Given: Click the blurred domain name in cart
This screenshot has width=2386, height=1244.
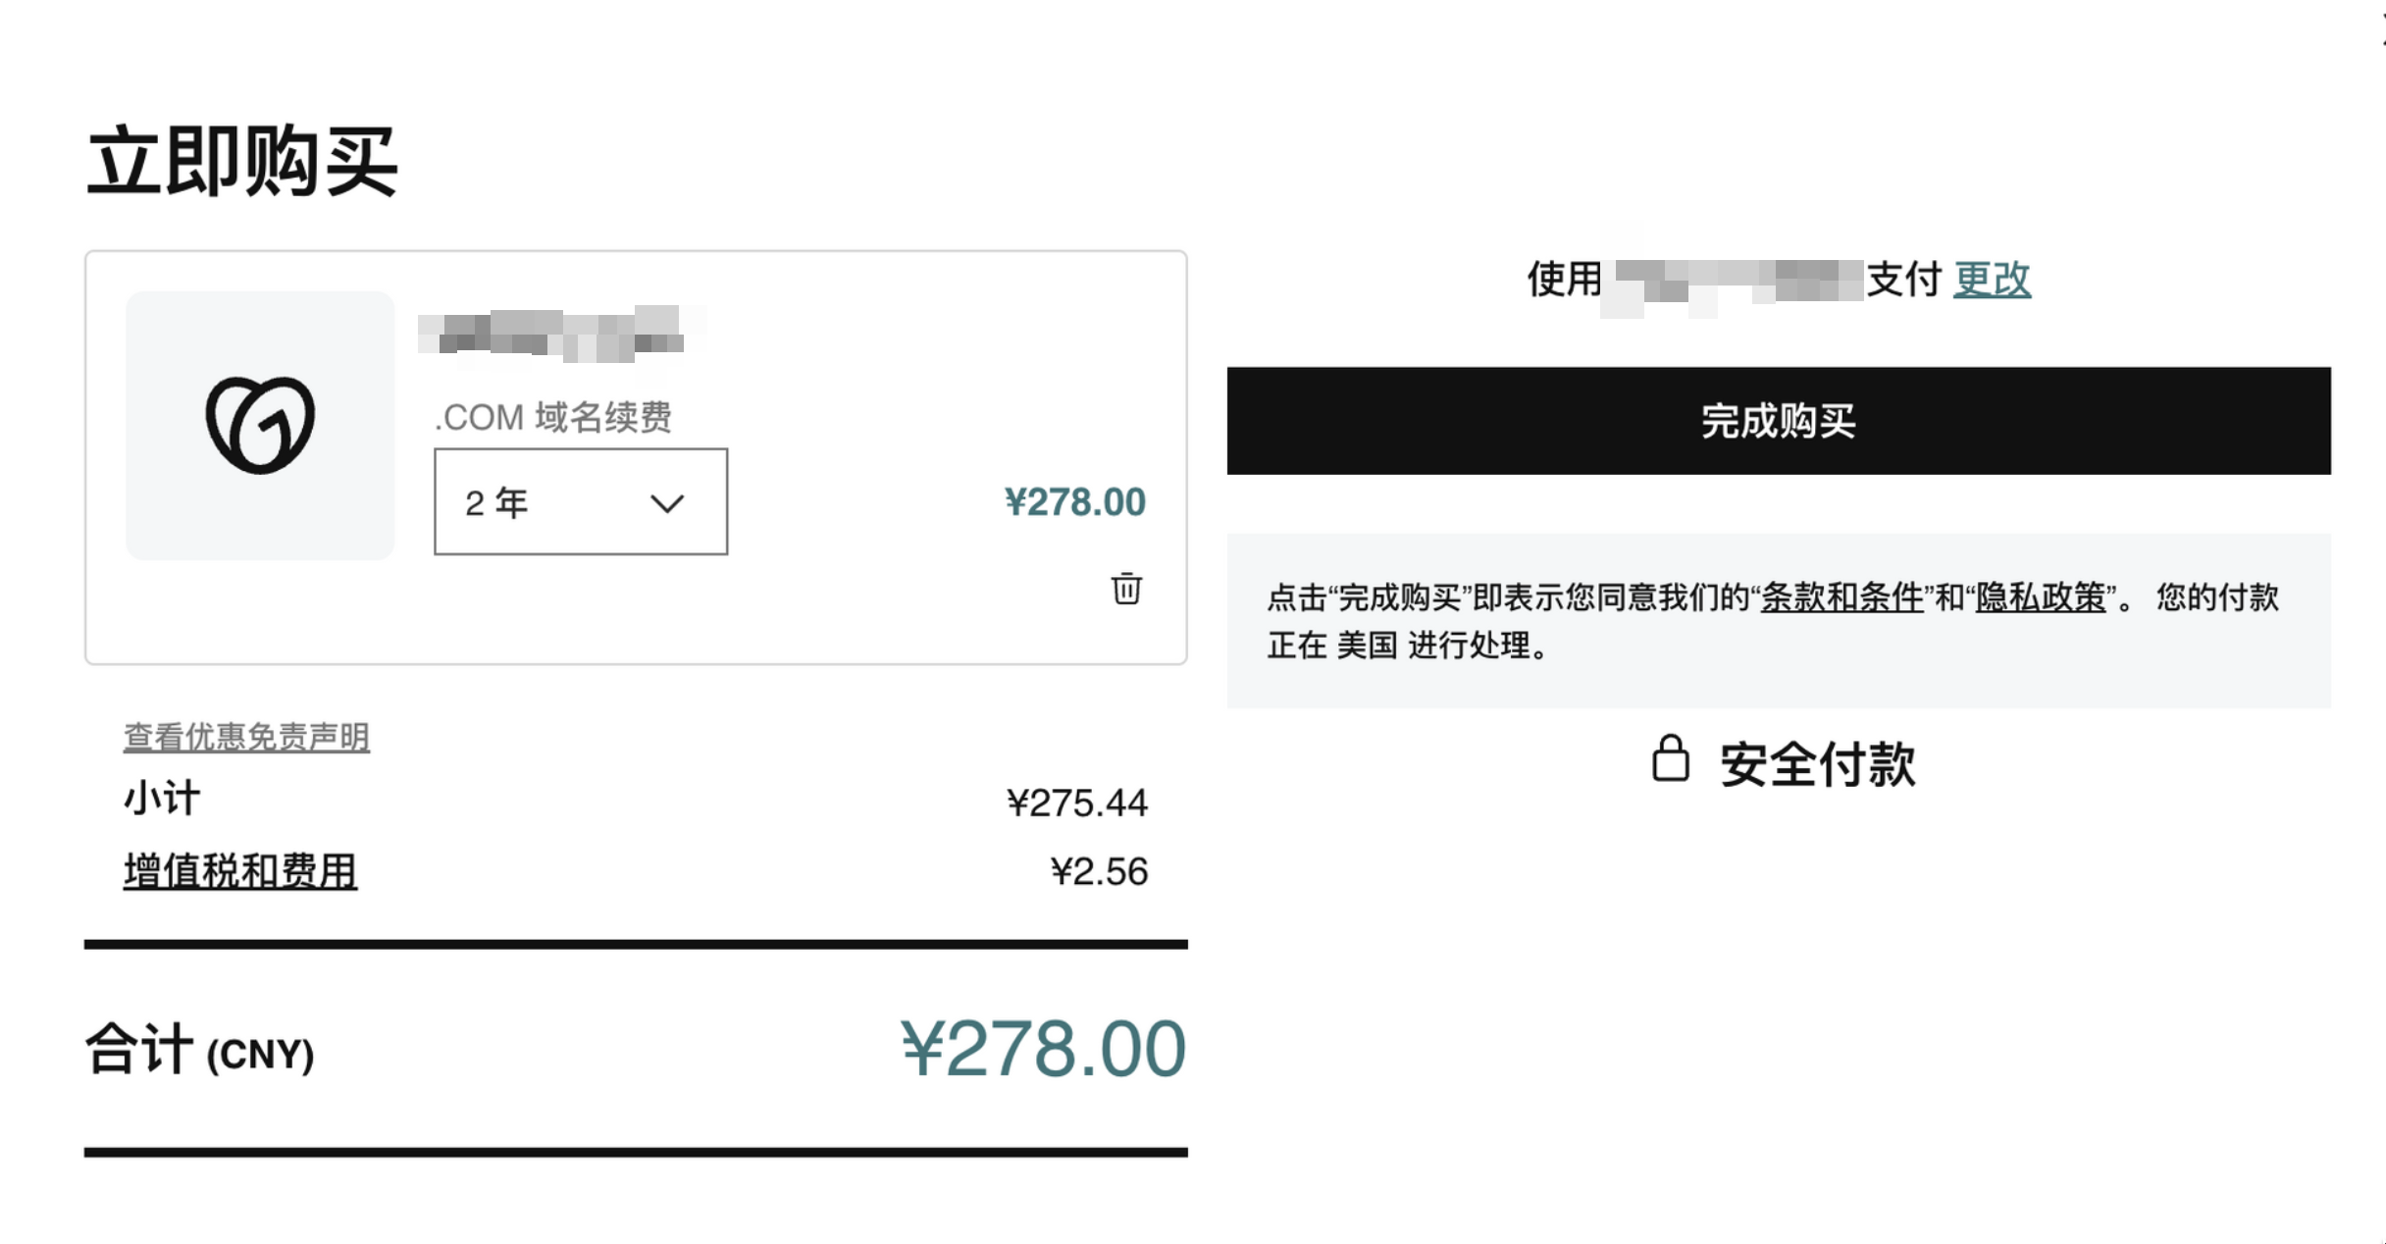Looking at the screenshot, I should click(561, 334).
